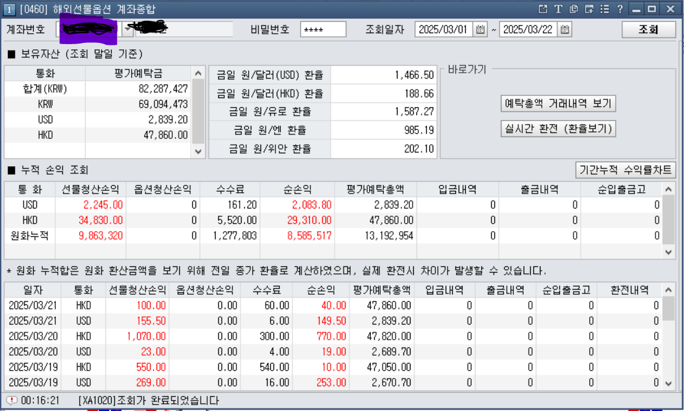Image resolution: width=684 pixels, height=411 pixels.
Task: Open the account number dropdown arrow
Action: point(127,29)
